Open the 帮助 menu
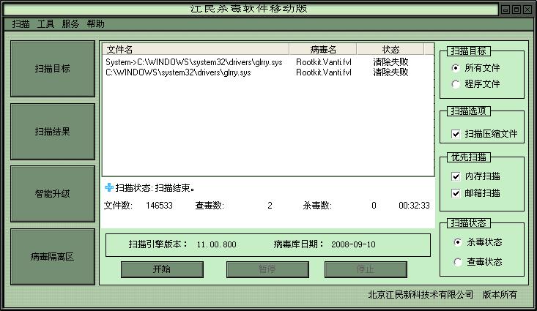Image resolution: width=537 pixels, height=311 pixels. point(95,24)
